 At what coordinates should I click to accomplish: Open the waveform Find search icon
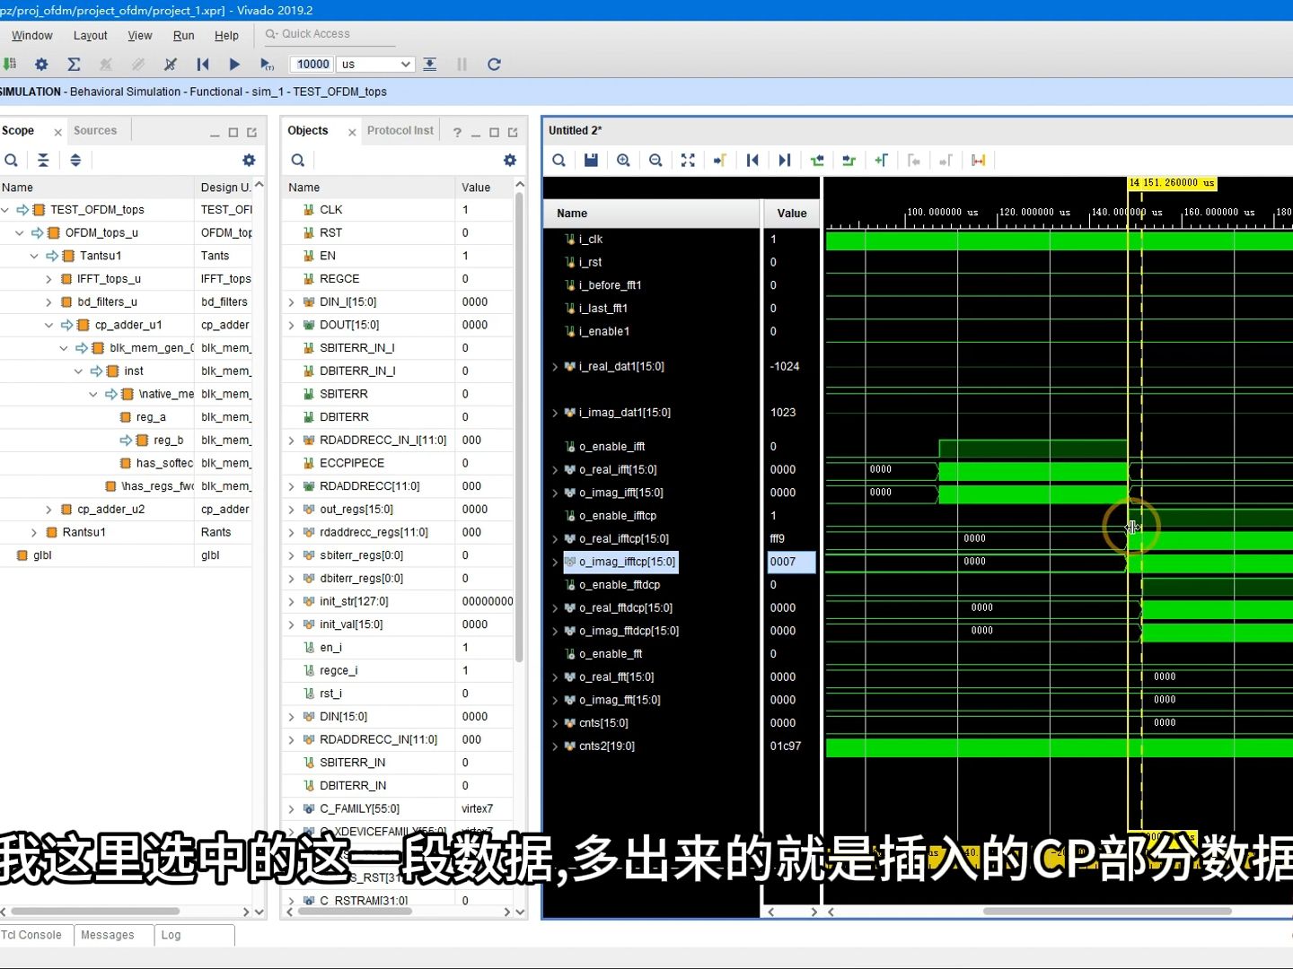pyautogui.click(x=559, y=160)
